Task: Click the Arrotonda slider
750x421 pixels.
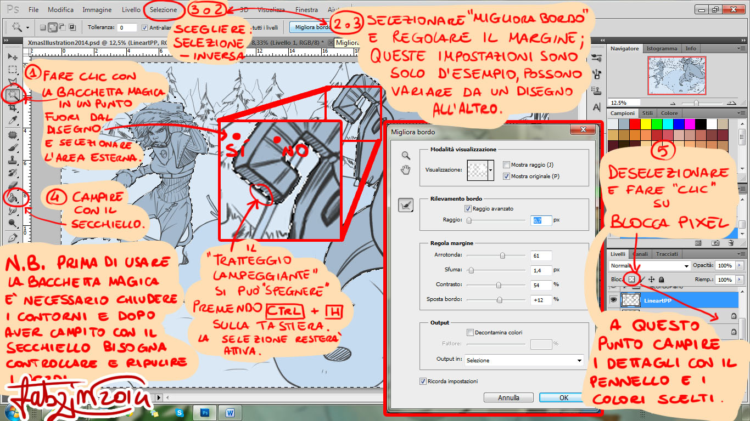Action: click(496, 255)
